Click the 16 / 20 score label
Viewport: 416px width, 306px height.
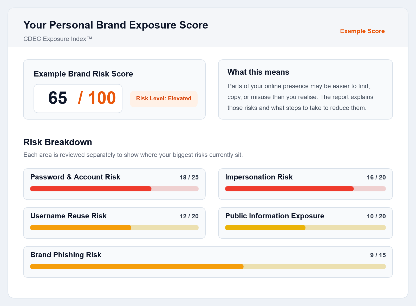coord(376,177)
